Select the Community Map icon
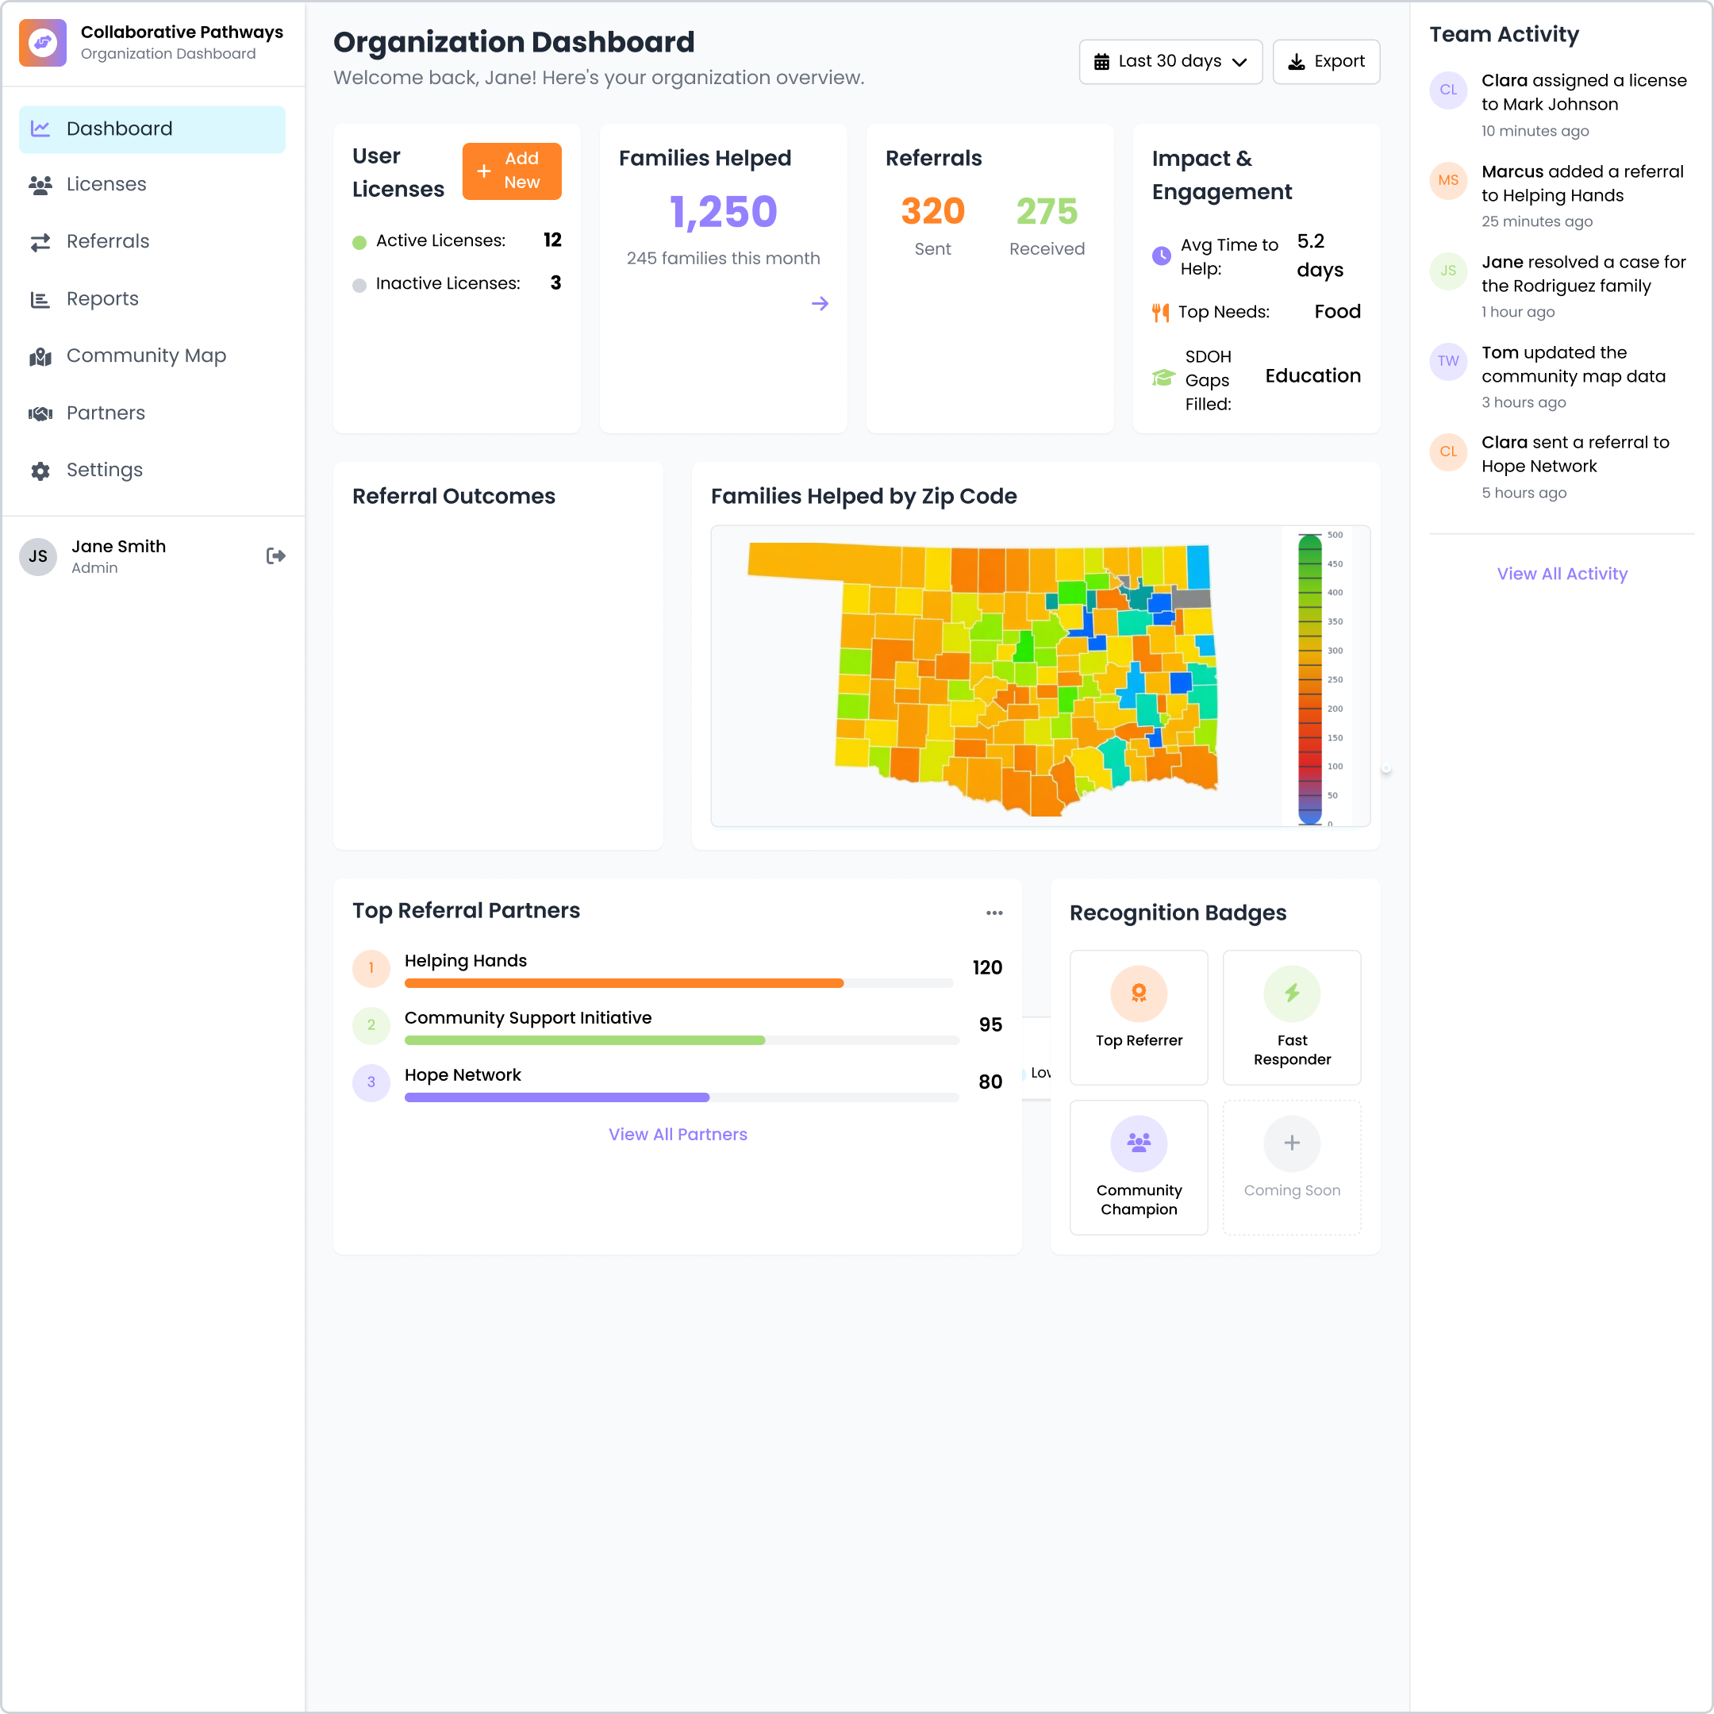1714x1714 pixels. click(40, 355)
